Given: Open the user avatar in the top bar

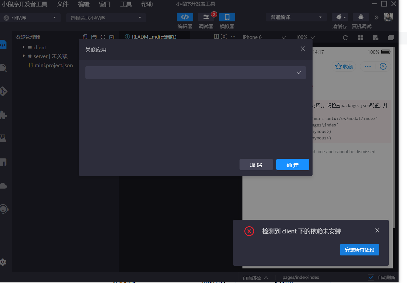Looking at the screenshot, I should coord(388,17).
